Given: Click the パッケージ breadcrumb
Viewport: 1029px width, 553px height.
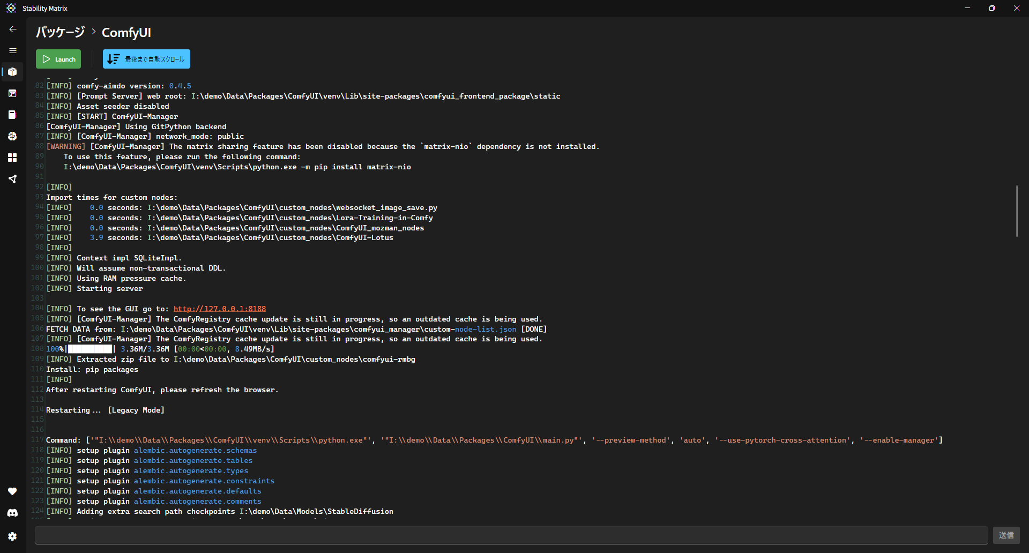Looking at the screenshot, I should (x=61, y=32).
